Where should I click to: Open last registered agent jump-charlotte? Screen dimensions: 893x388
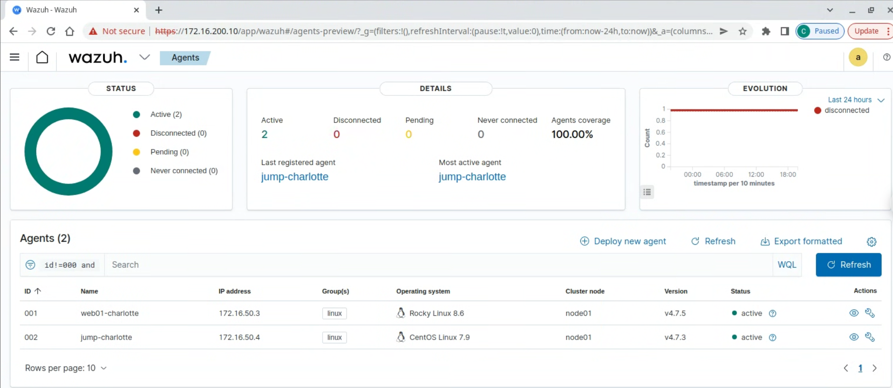[295, 177]
